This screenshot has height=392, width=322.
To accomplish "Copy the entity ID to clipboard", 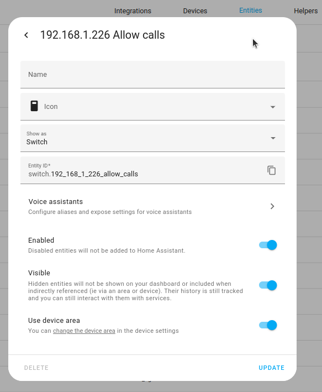I will tap(272, 170).
